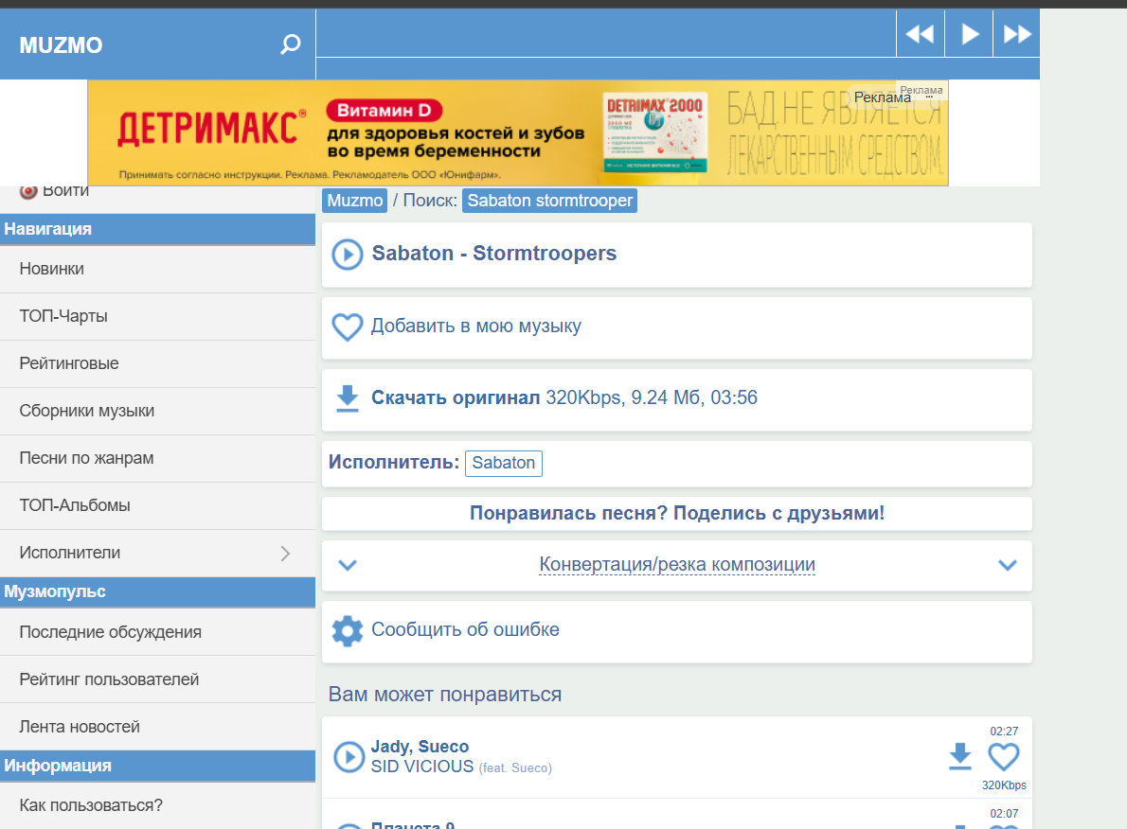
Task: Click the Sabaton artist tag
Action: coord(503,464)
